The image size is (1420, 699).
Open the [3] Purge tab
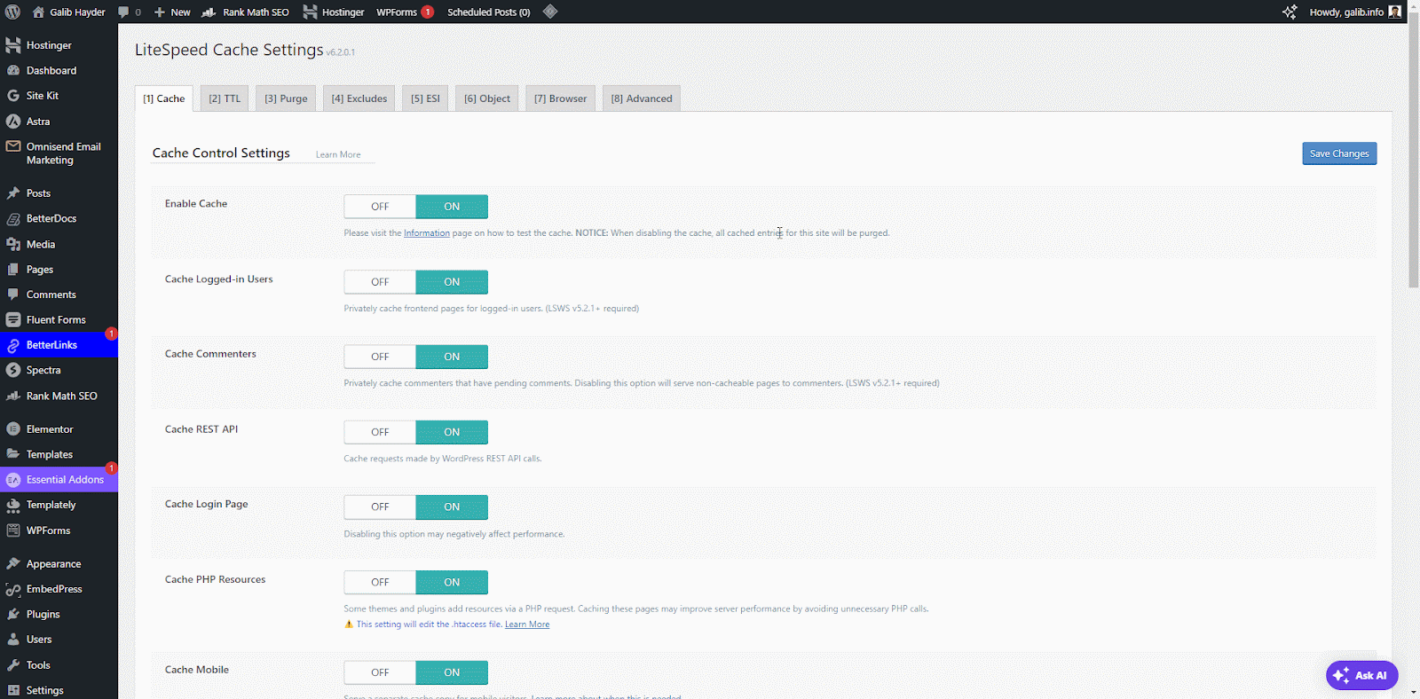pos(286,98)
